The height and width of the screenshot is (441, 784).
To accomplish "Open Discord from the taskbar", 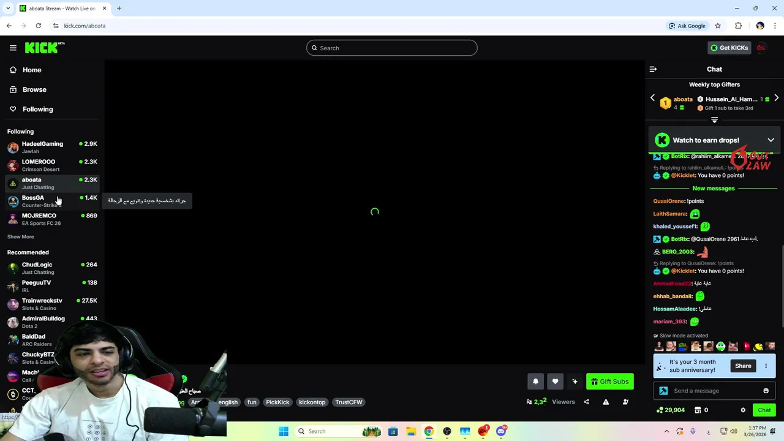I will (x=501, y=431).
